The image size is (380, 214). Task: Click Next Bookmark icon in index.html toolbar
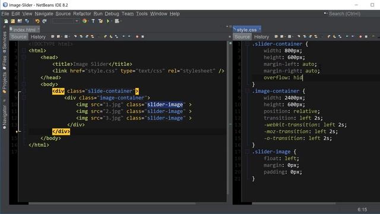coord(111,36)
